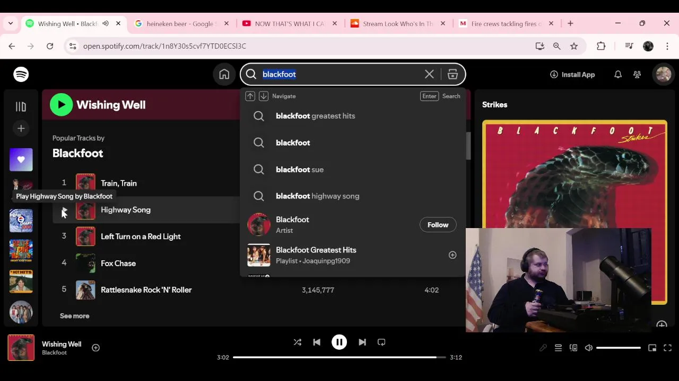679x381 pixels.
Task: Select track Rattlesnake Rock 'N' Roller
Action: 146,290
